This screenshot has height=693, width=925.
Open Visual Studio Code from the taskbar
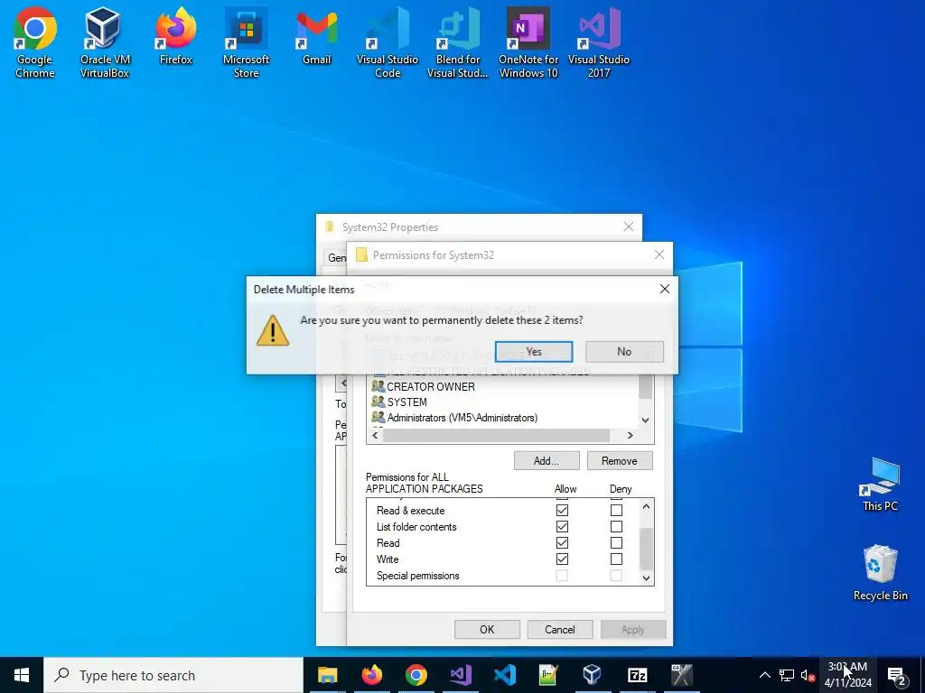(504, 675)
